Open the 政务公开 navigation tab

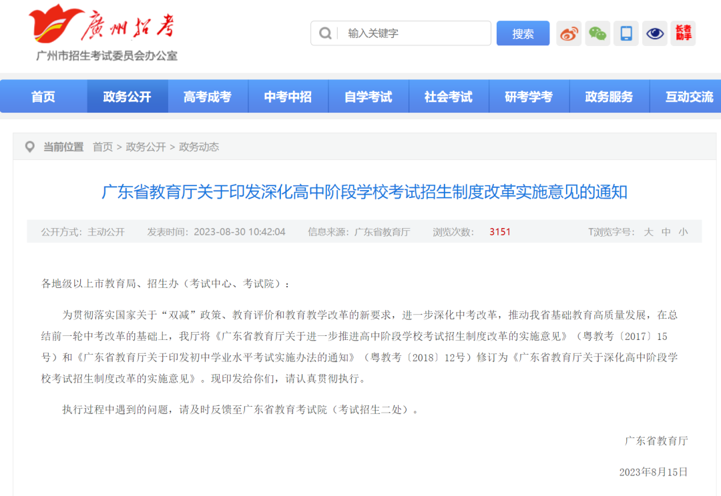[127, 96]
